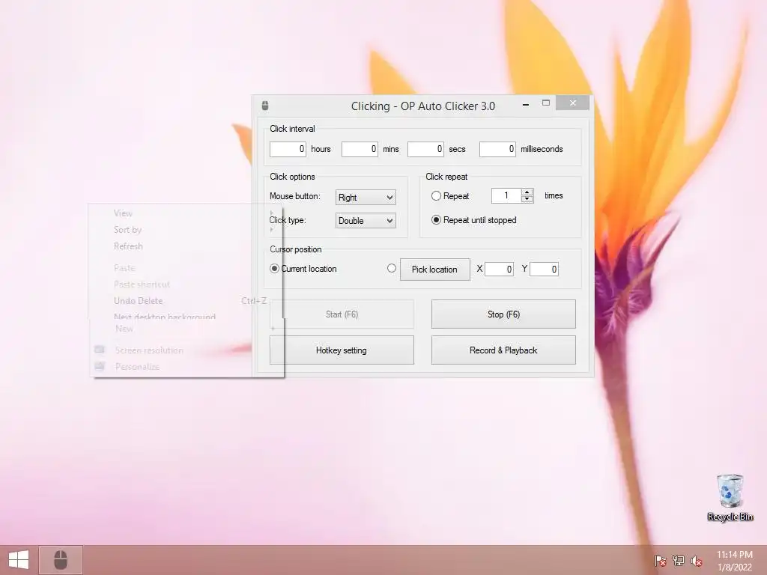Click the 'milliseconds' label
Image resolution: width=767 pixels, height=575 pixels.
click(x=542, y=149)
